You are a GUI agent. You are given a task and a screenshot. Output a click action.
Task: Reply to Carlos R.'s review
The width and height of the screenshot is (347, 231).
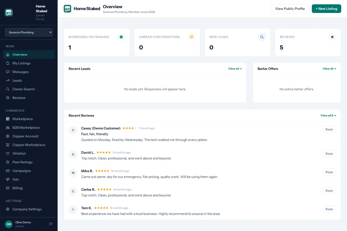click(x=329, y=191)
